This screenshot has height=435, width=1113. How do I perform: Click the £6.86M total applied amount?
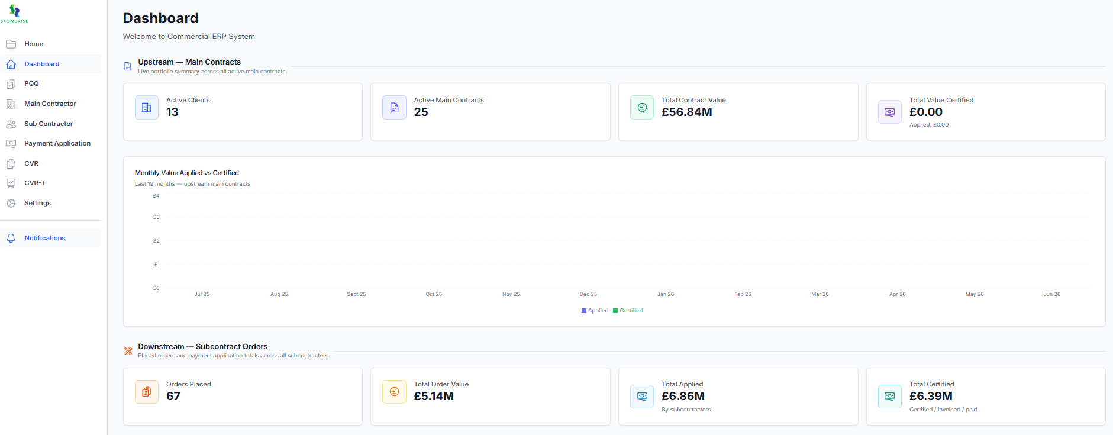pos(683,397)
